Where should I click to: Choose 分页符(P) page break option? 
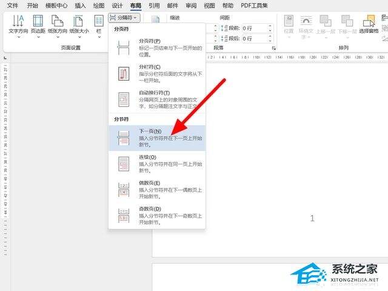tap(157, 47)
